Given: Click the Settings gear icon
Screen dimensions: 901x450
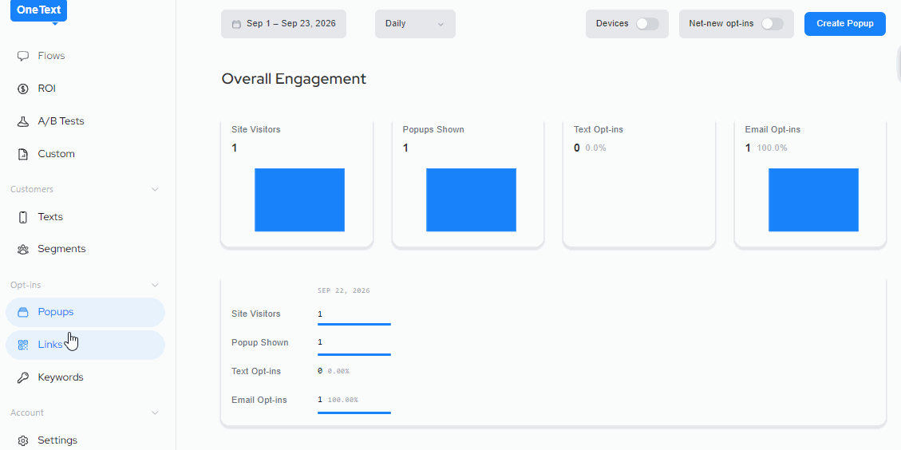Looking at the screenshot, I should (x=23, y=440).
